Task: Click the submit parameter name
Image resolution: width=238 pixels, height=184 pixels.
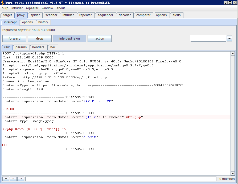Action: point(90,137)
